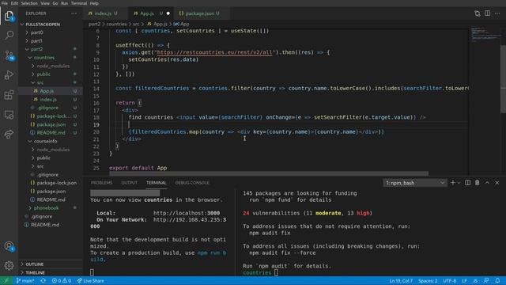Open notifications bell in status bar
This screenshot has height=285, width=506.
(497, 281)
